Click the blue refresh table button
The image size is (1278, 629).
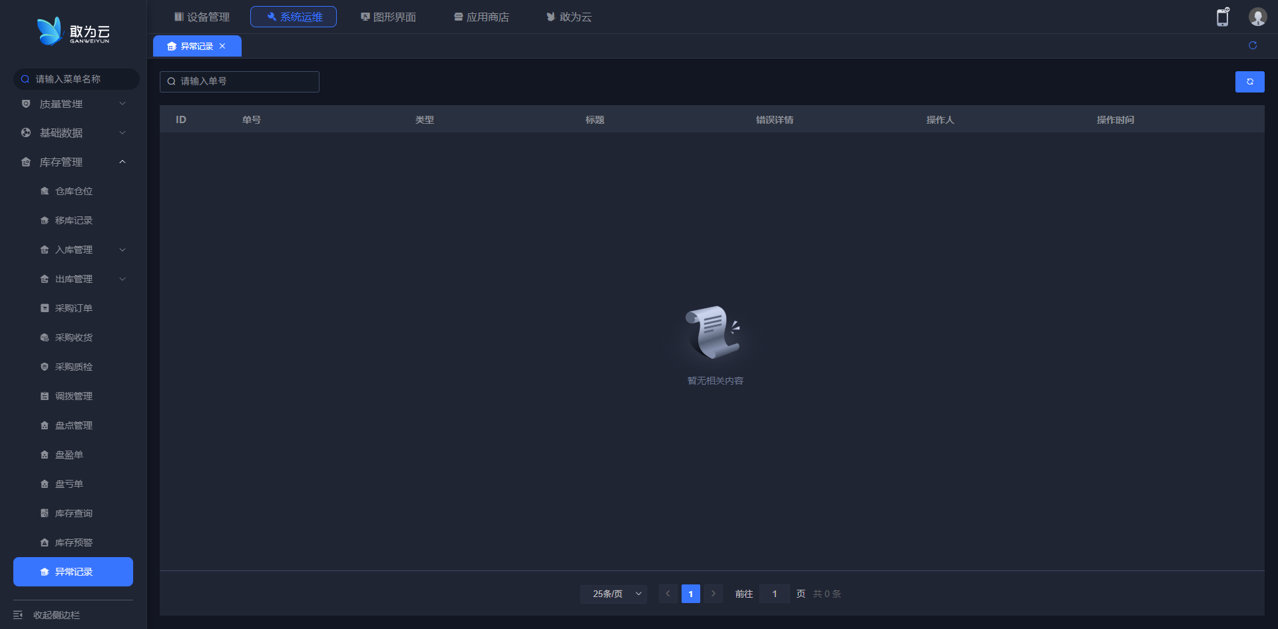1250,82
